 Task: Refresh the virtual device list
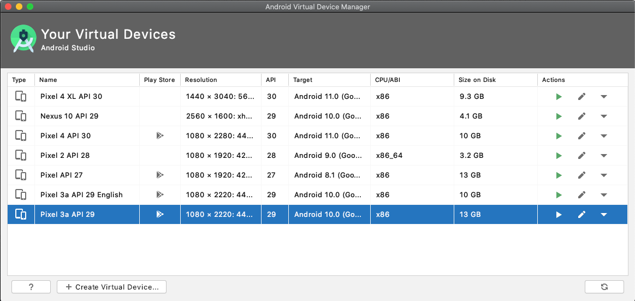pos(604,287)
